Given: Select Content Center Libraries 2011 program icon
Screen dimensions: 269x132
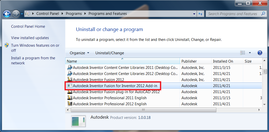Looking at the screenshot, I should tap(70, 67).
